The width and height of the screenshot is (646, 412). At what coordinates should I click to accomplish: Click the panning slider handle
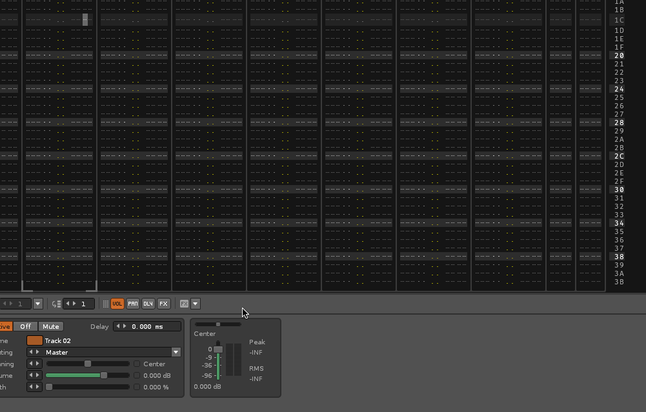pyautogui.click(x=87, y=364)
